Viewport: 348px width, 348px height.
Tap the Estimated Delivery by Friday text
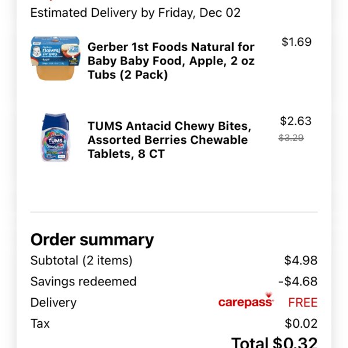(135, 13)
